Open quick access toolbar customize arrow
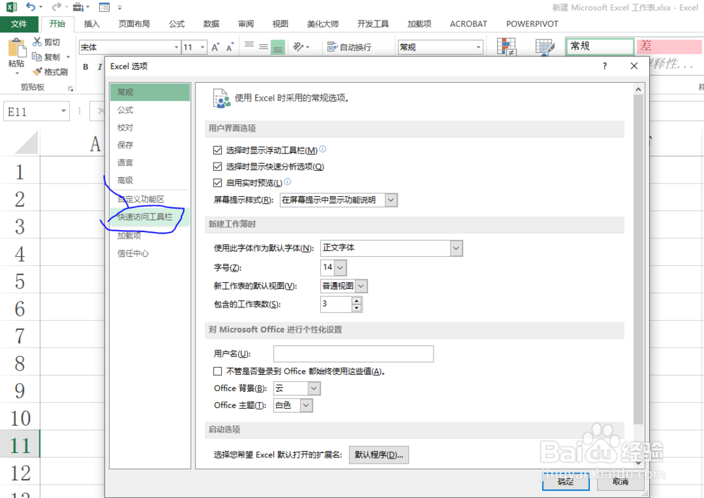Image resolution: width=704 pixels, height=498 pixels. [120, 8]
